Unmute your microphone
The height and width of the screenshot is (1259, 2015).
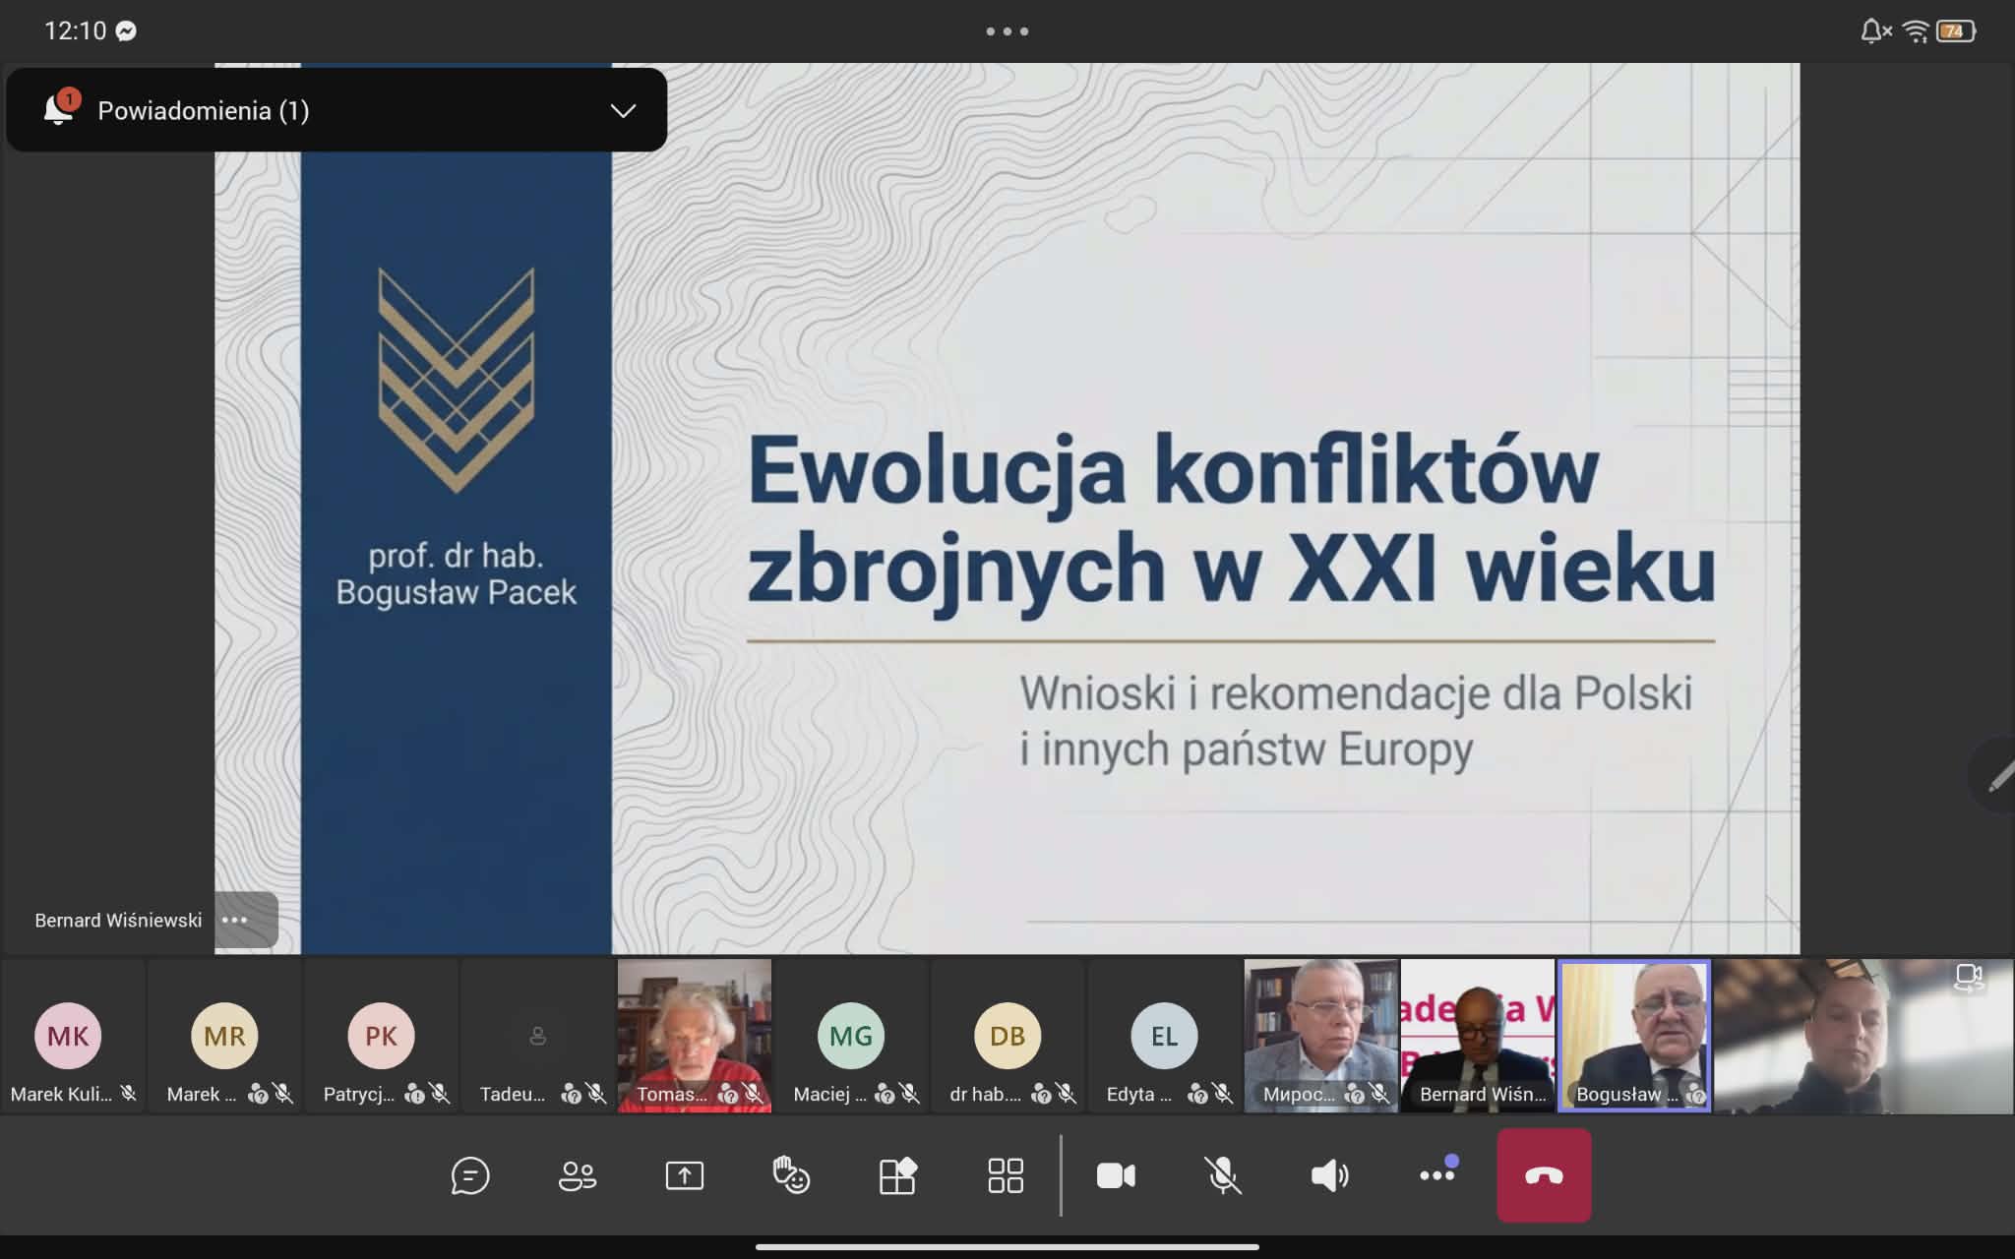(1223, 1174)
